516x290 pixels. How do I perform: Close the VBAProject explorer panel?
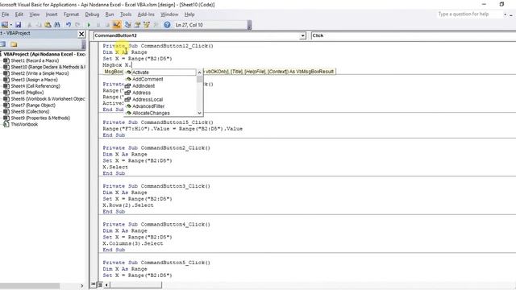[x=81, y=34]
